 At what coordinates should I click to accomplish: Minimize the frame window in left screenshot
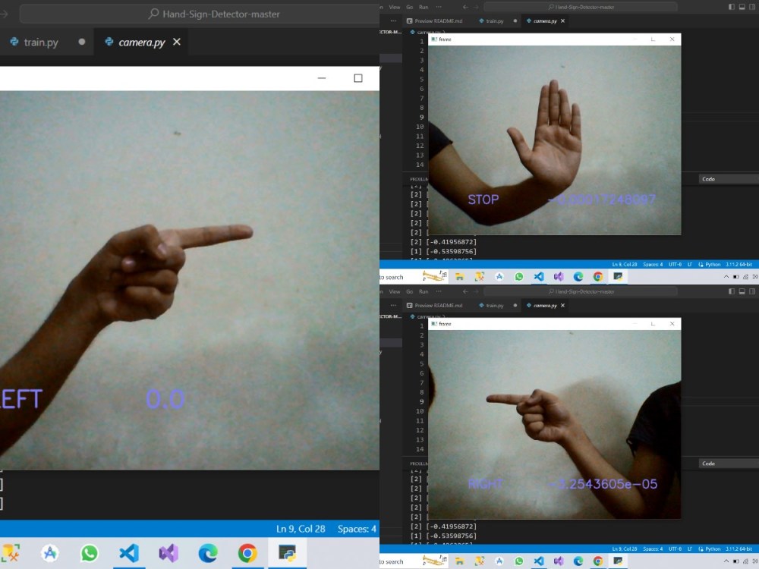click(x=321, y=78)
